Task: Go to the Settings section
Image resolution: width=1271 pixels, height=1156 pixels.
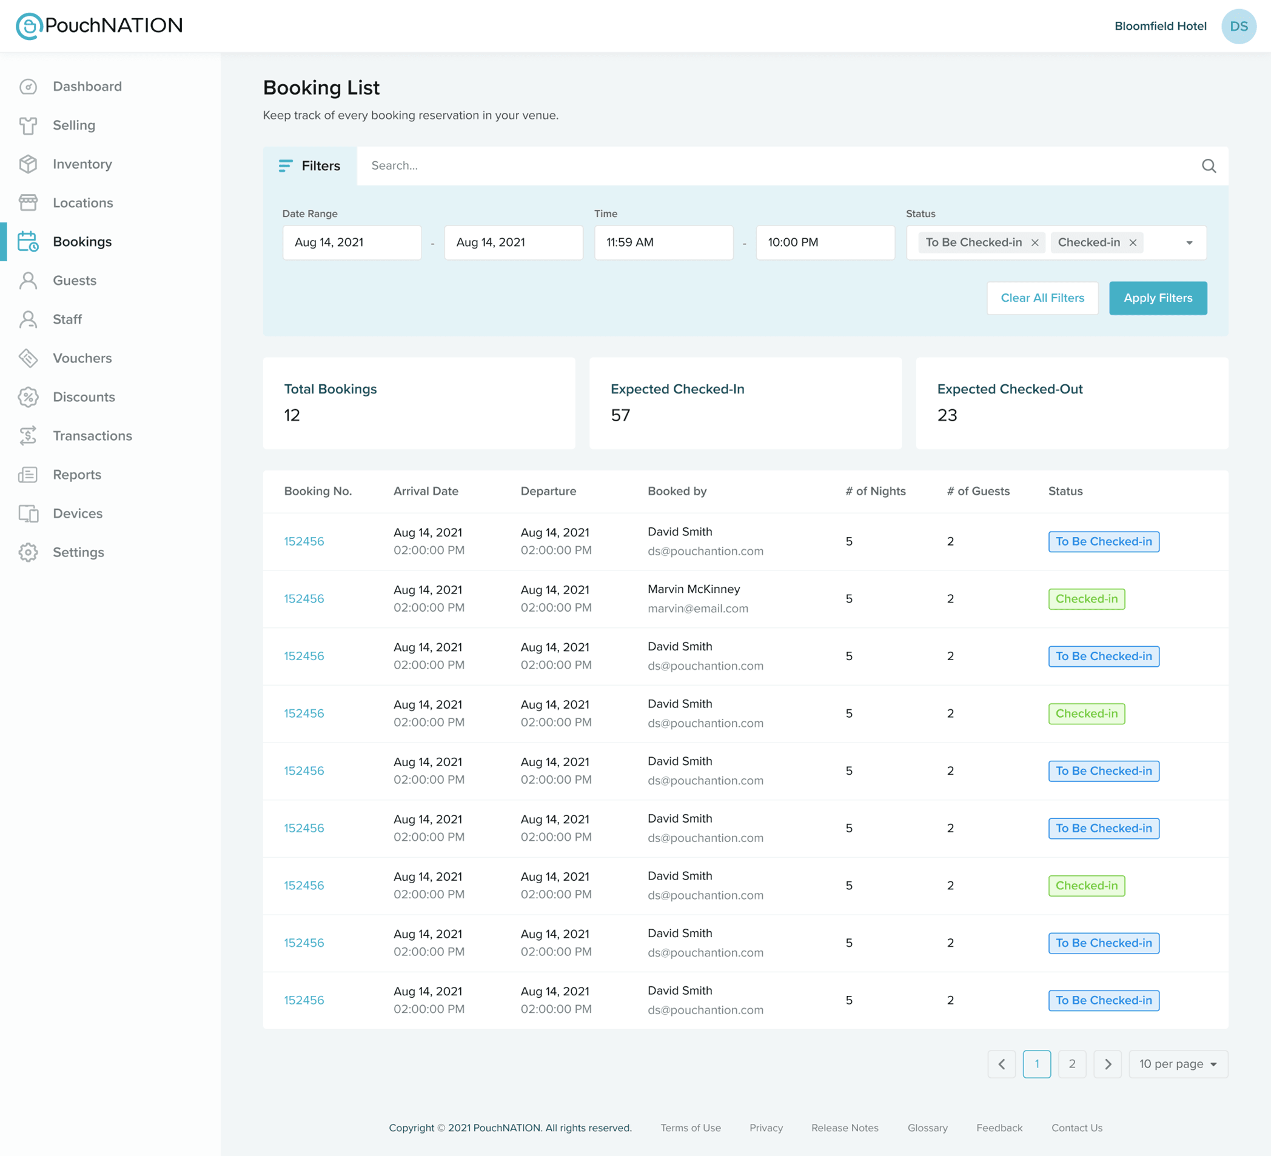Action: click(78, 552)
